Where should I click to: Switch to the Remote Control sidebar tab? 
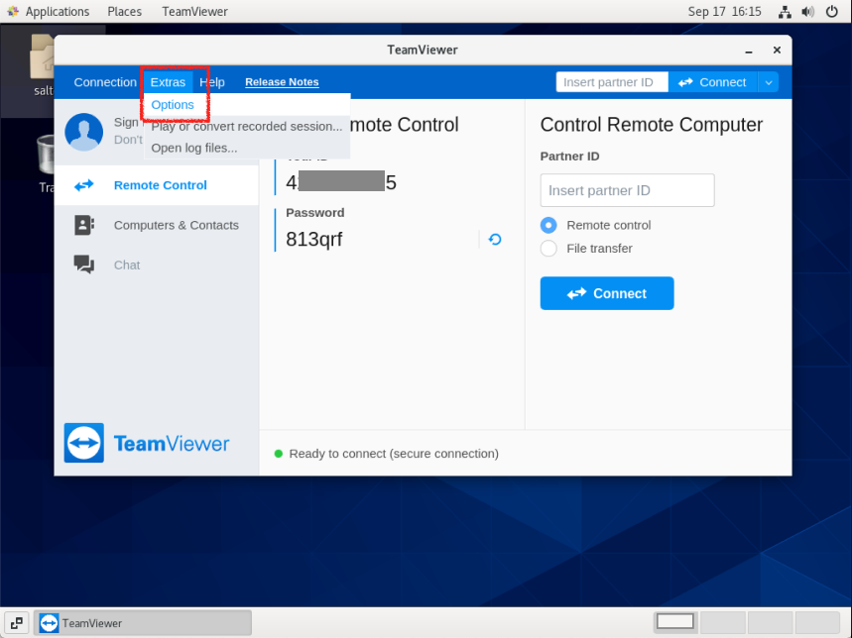point(157,185)
